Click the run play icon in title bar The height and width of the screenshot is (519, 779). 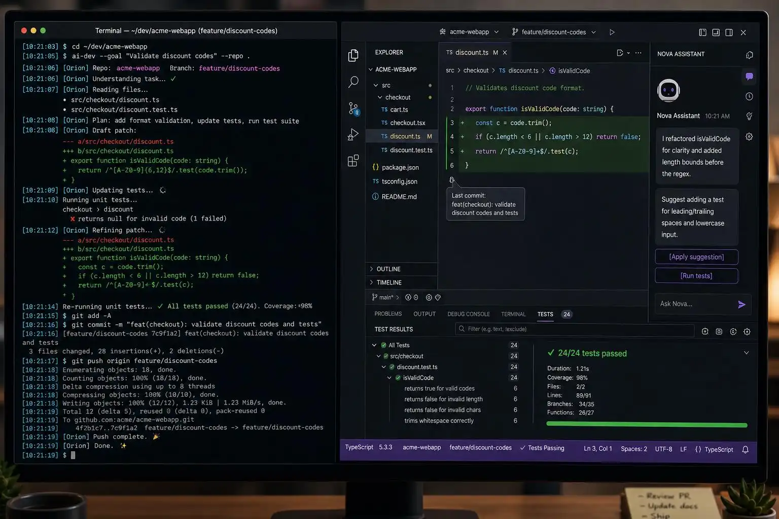[x=612, y=32]
